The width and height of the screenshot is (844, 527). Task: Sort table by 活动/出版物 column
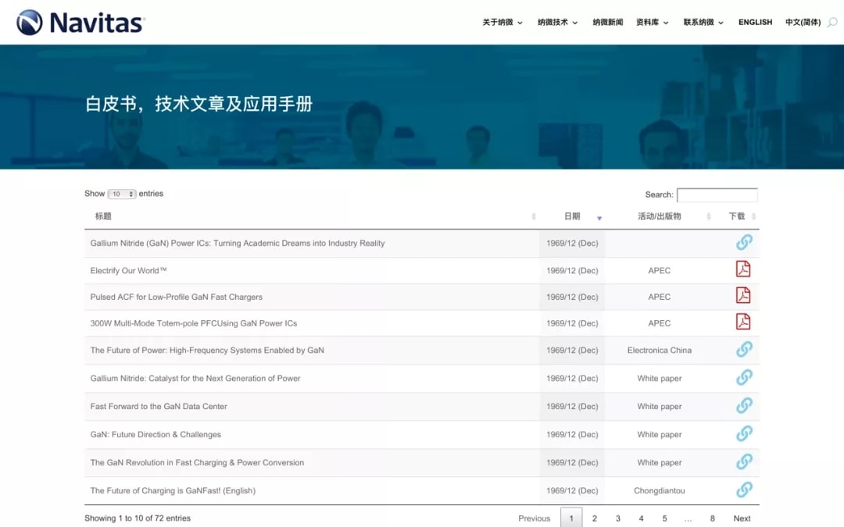click(x=659, y=216)
